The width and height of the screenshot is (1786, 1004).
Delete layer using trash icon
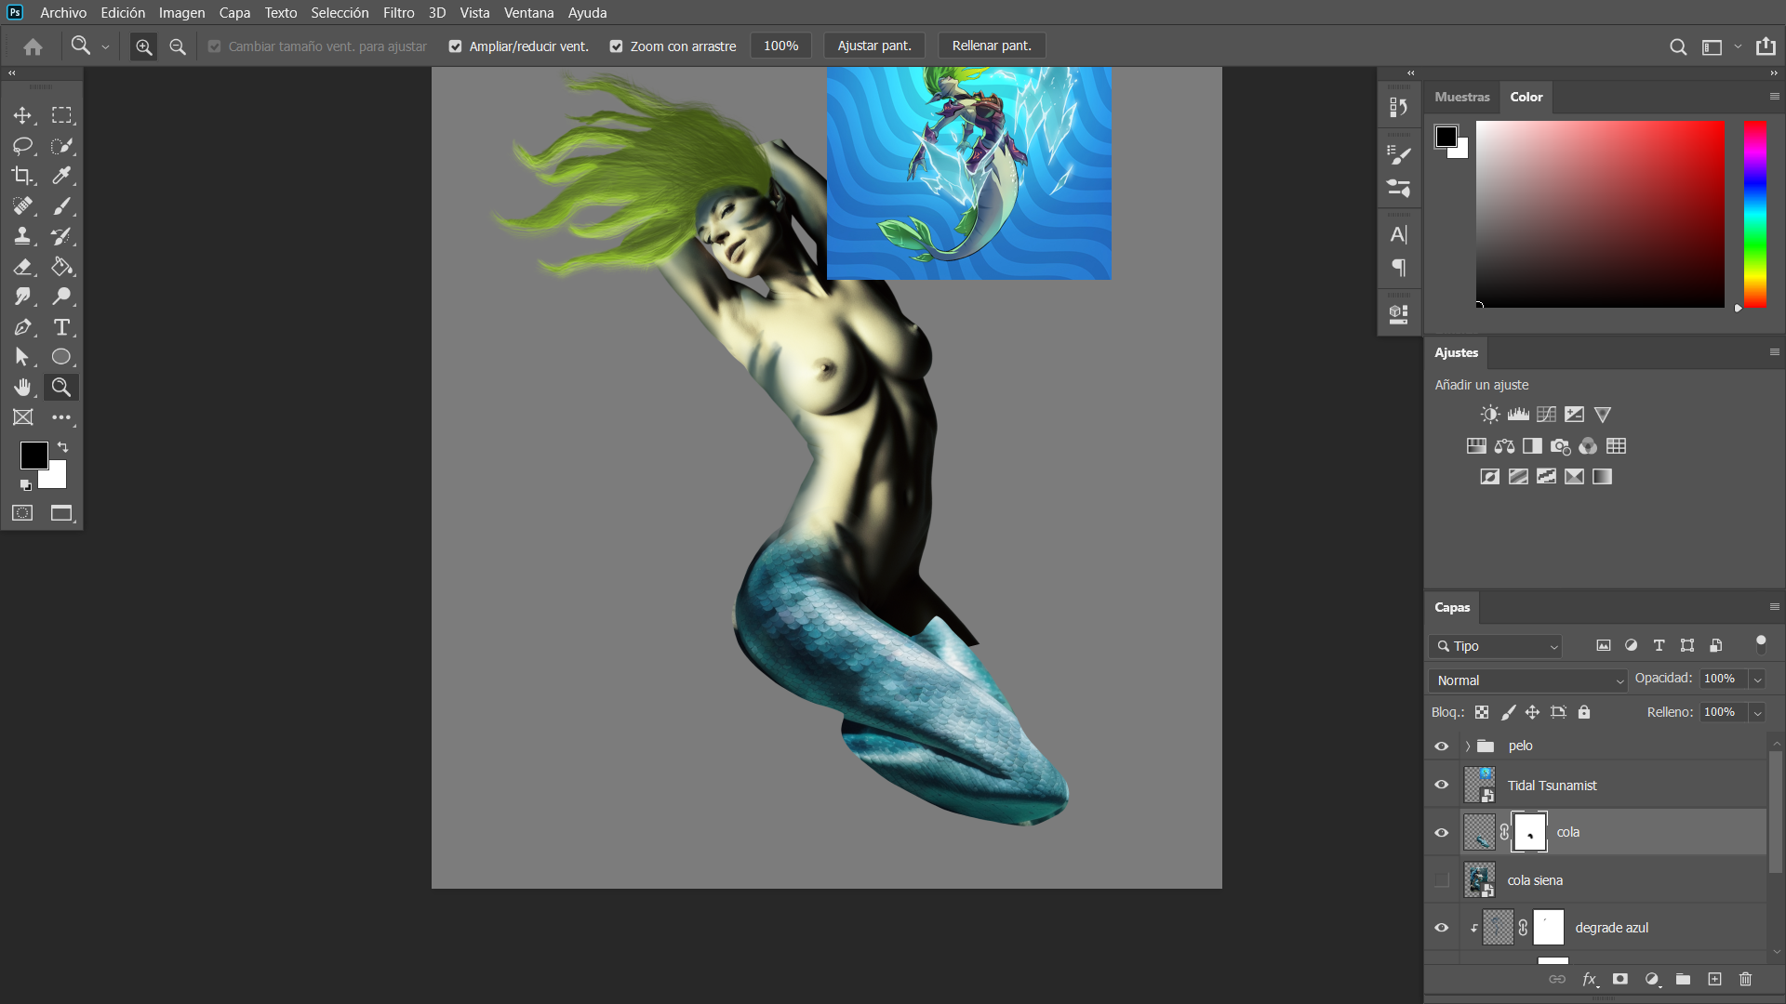click(1745, 979)
